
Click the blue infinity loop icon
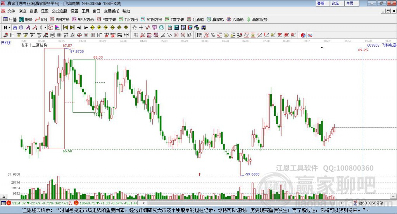coord(310,35)
